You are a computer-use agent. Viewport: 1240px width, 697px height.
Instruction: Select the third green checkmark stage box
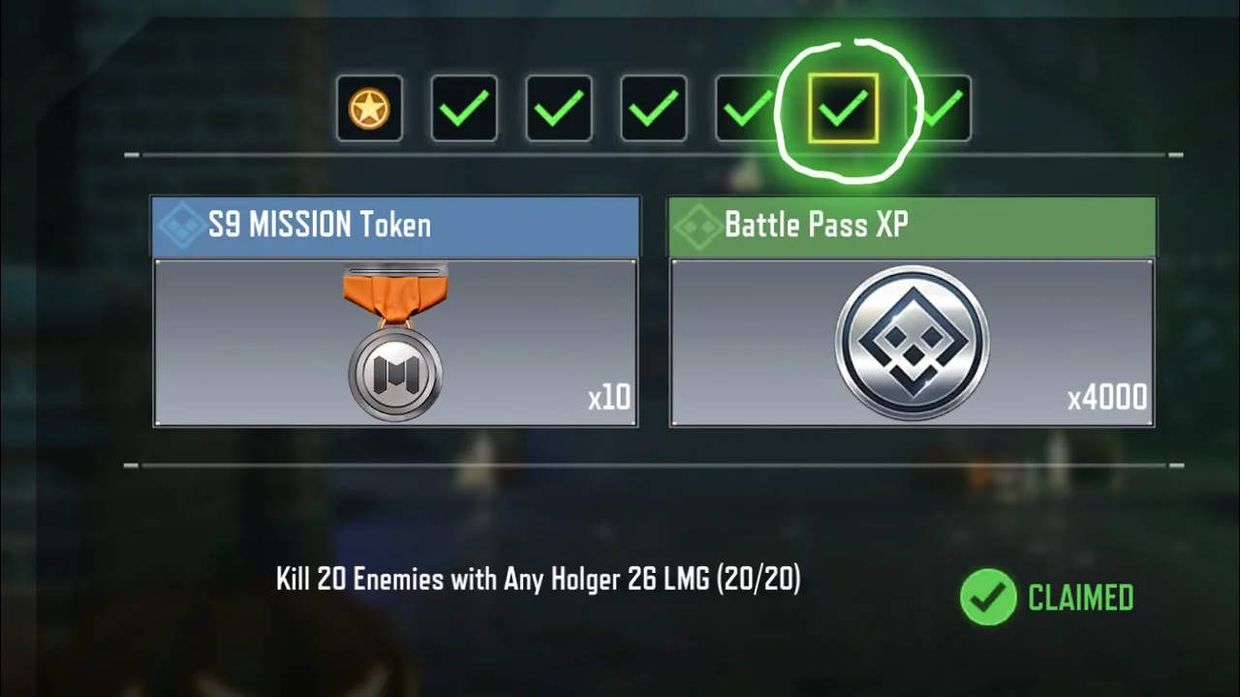[x=654, y=108]
